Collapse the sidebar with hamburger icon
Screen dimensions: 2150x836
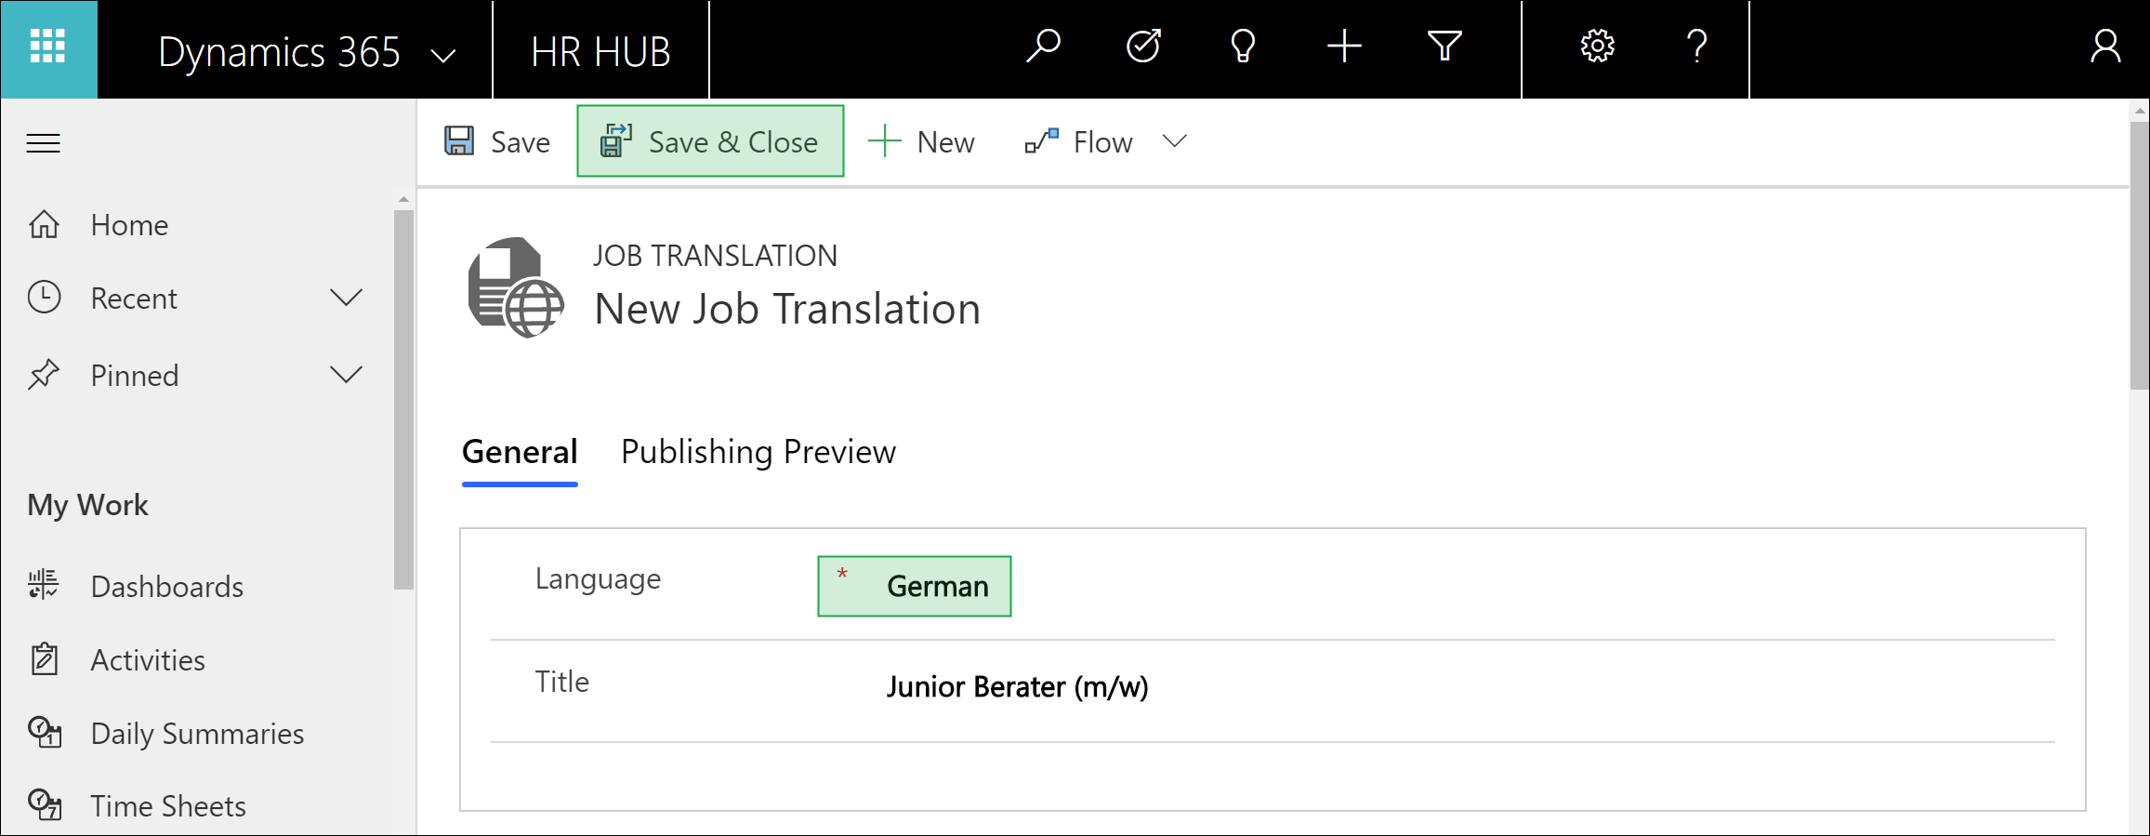[44, 143]
